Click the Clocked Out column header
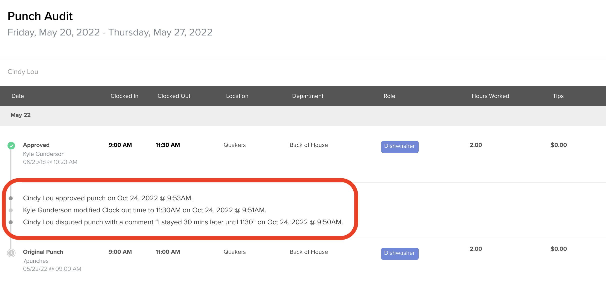 (x=174, y=96)
